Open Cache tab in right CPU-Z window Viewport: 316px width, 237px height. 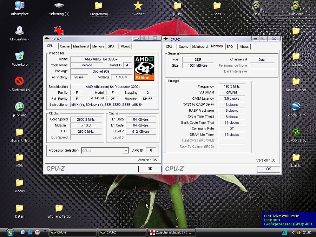click(183, 47)
